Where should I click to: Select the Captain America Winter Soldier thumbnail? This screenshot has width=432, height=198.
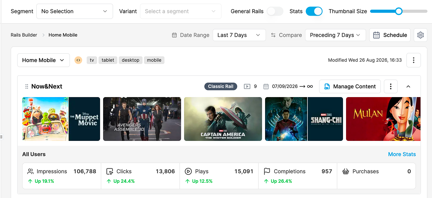[223, 119]
